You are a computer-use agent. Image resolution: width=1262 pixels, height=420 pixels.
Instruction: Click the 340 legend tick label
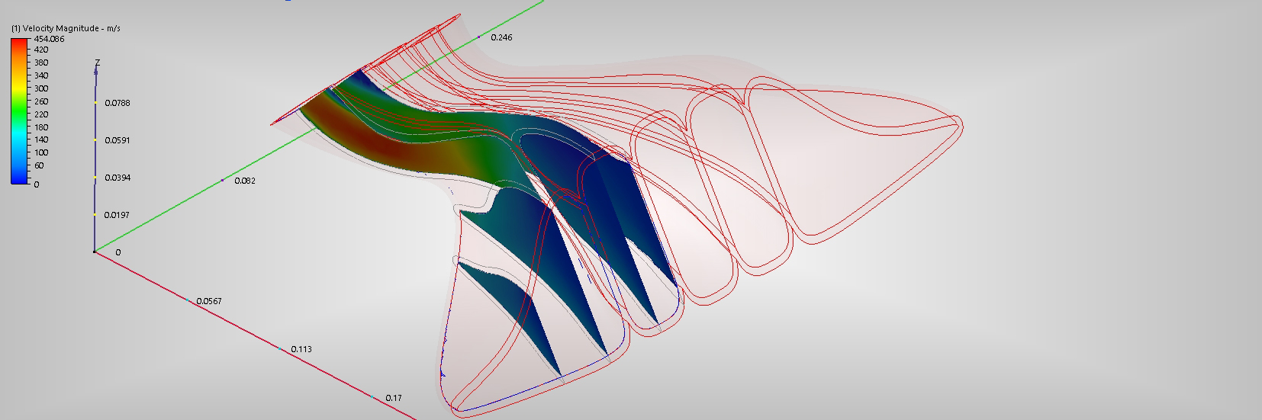click(41, 75)
